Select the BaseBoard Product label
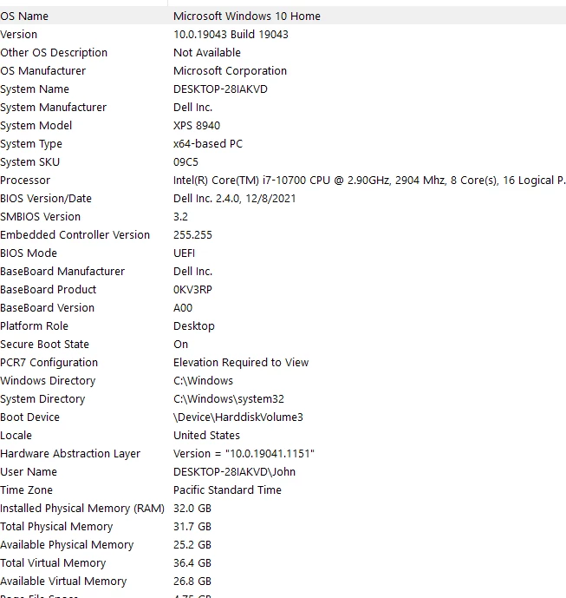566x598 pixels. pos(48,290)
